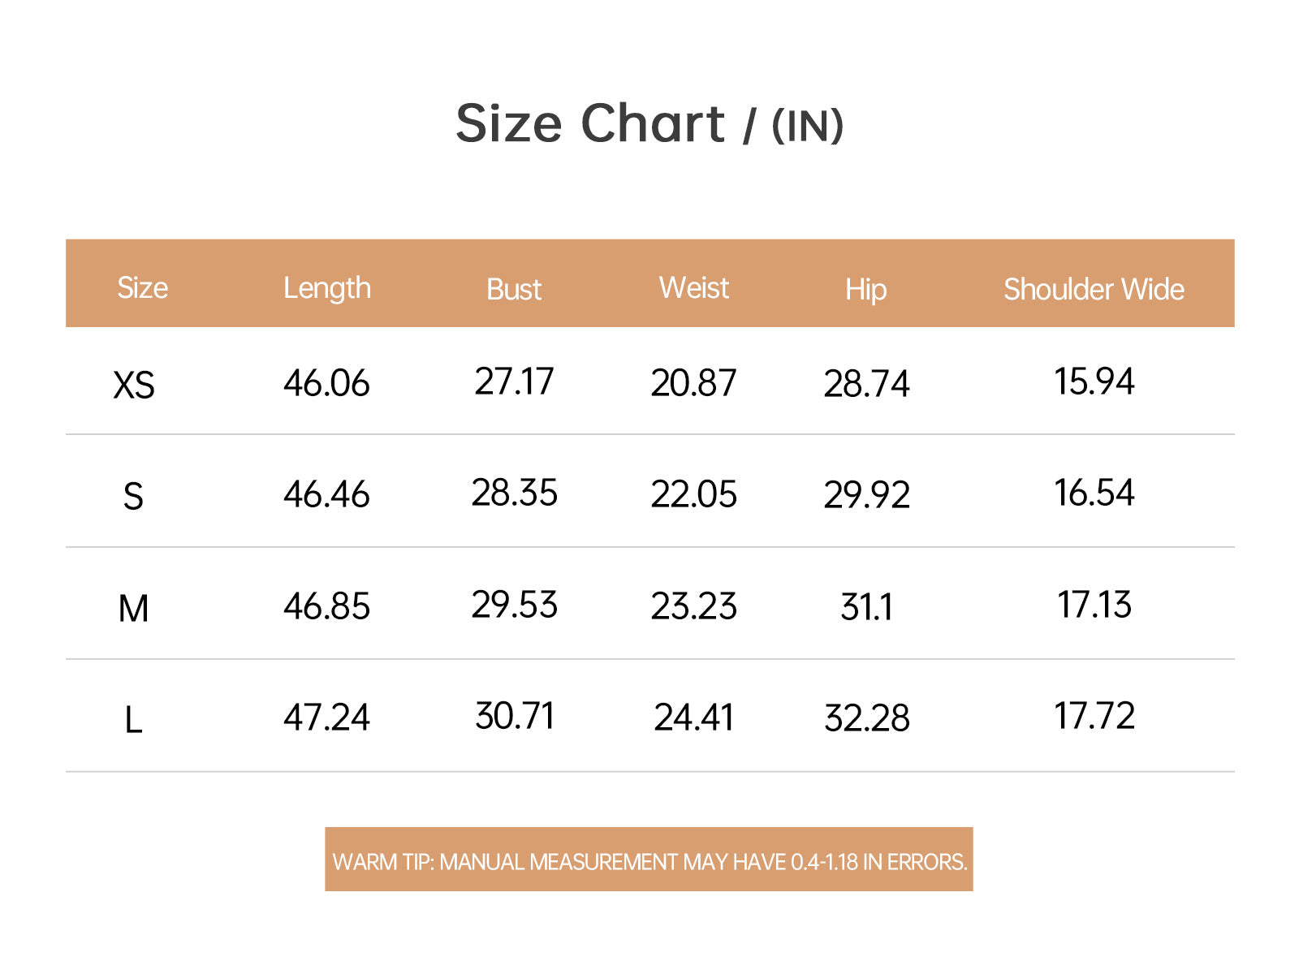Select the L weist value 24.41
This screenshot has height=974, width=1299.
[x=694, y=718]
